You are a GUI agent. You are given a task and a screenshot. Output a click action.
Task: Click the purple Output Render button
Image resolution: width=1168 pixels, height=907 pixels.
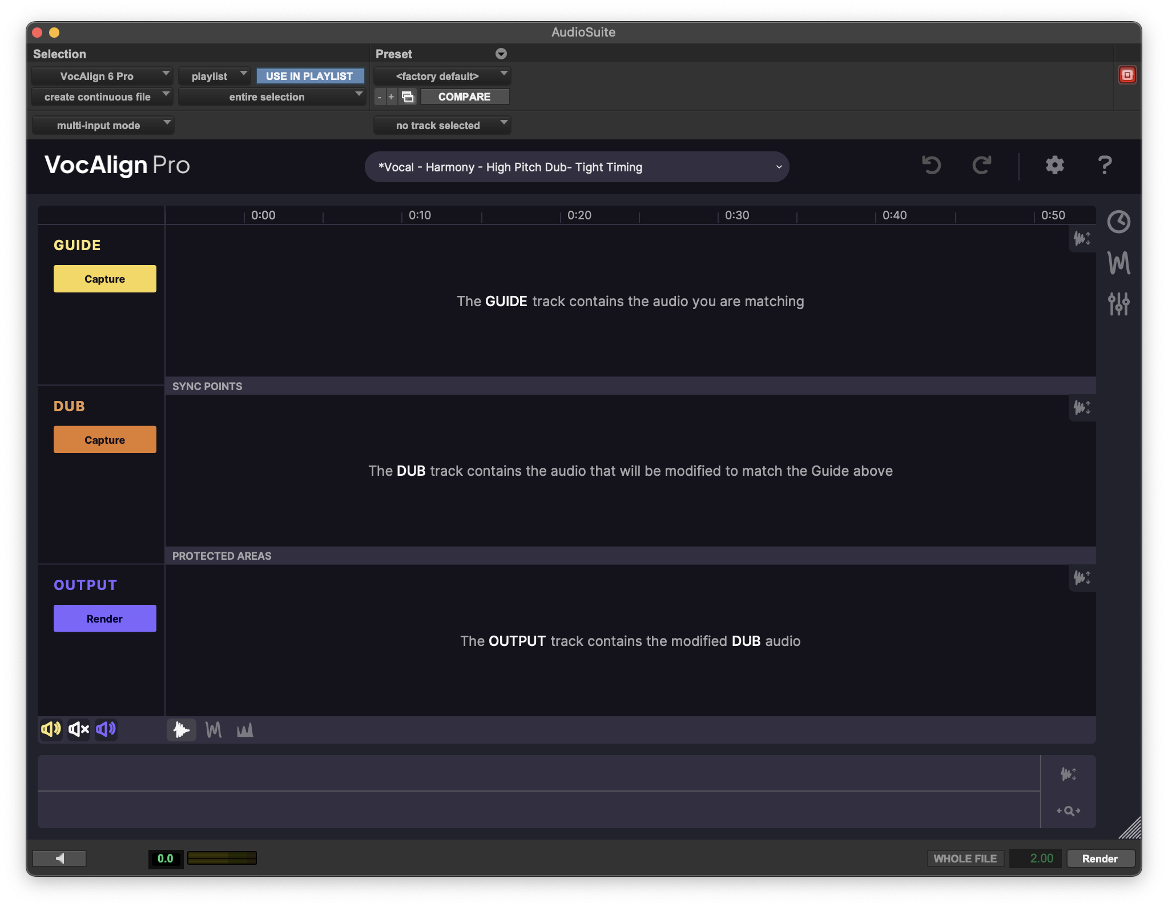pos(105,619)
